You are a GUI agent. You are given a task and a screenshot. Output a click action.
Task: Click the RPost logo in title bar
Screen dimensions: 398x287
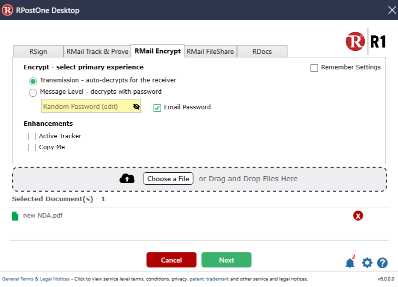pyautogui.click(x=7, y=10)
